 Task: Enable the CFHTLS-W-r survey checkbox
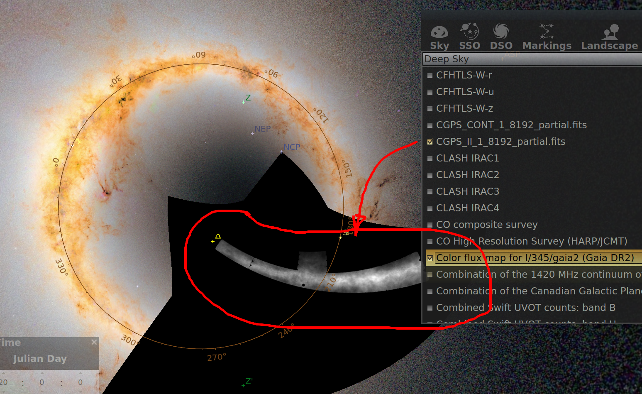pyautogui.click(x=430, y=76)
